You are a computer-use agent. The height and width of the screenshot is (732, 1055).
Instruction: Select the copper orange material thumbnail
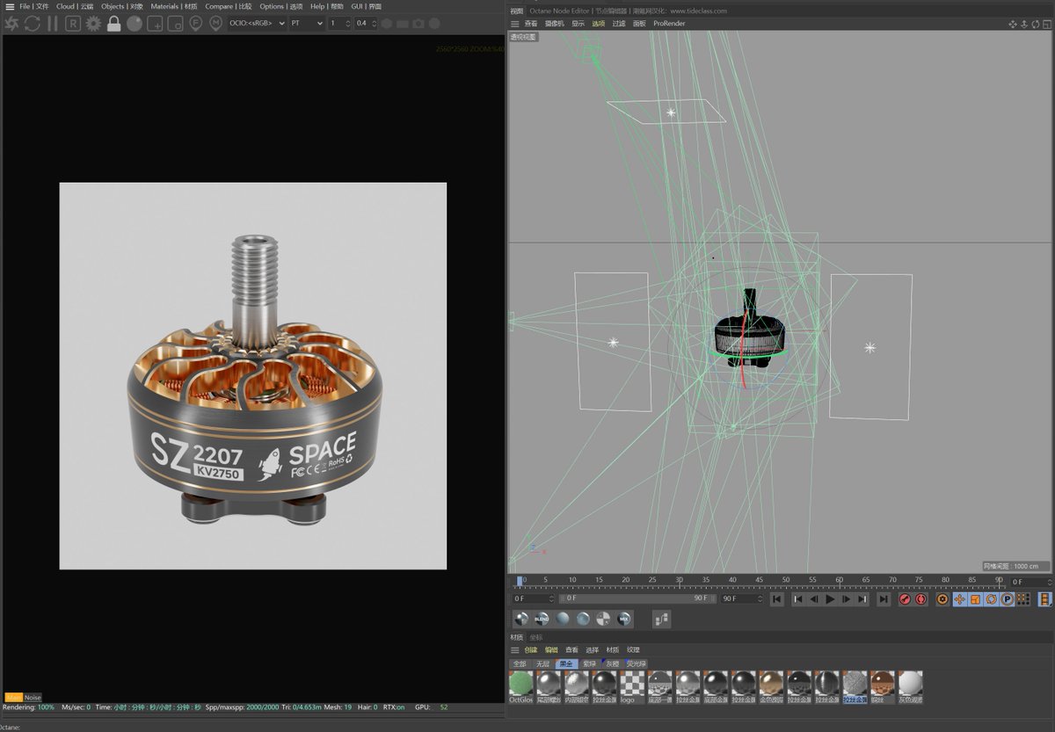click(x=883, y=685)
